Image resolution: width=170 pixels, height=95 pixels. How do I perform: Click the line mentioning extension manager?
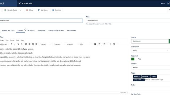[40, 65]
